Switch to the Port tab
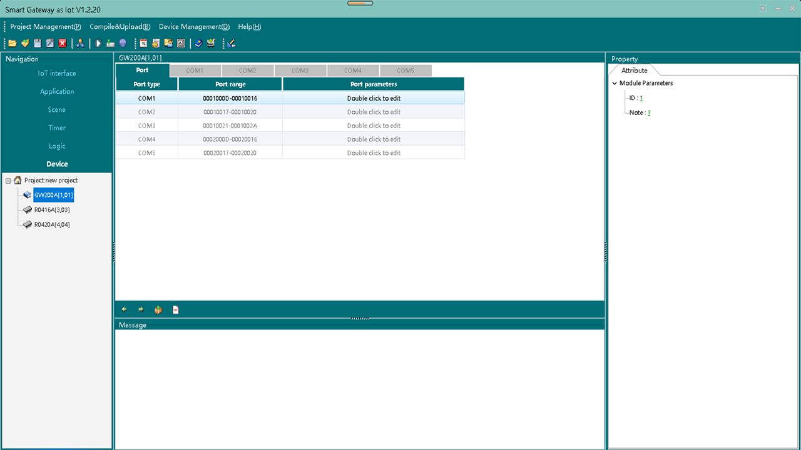The image size is (801, 450). coord(143,70)
